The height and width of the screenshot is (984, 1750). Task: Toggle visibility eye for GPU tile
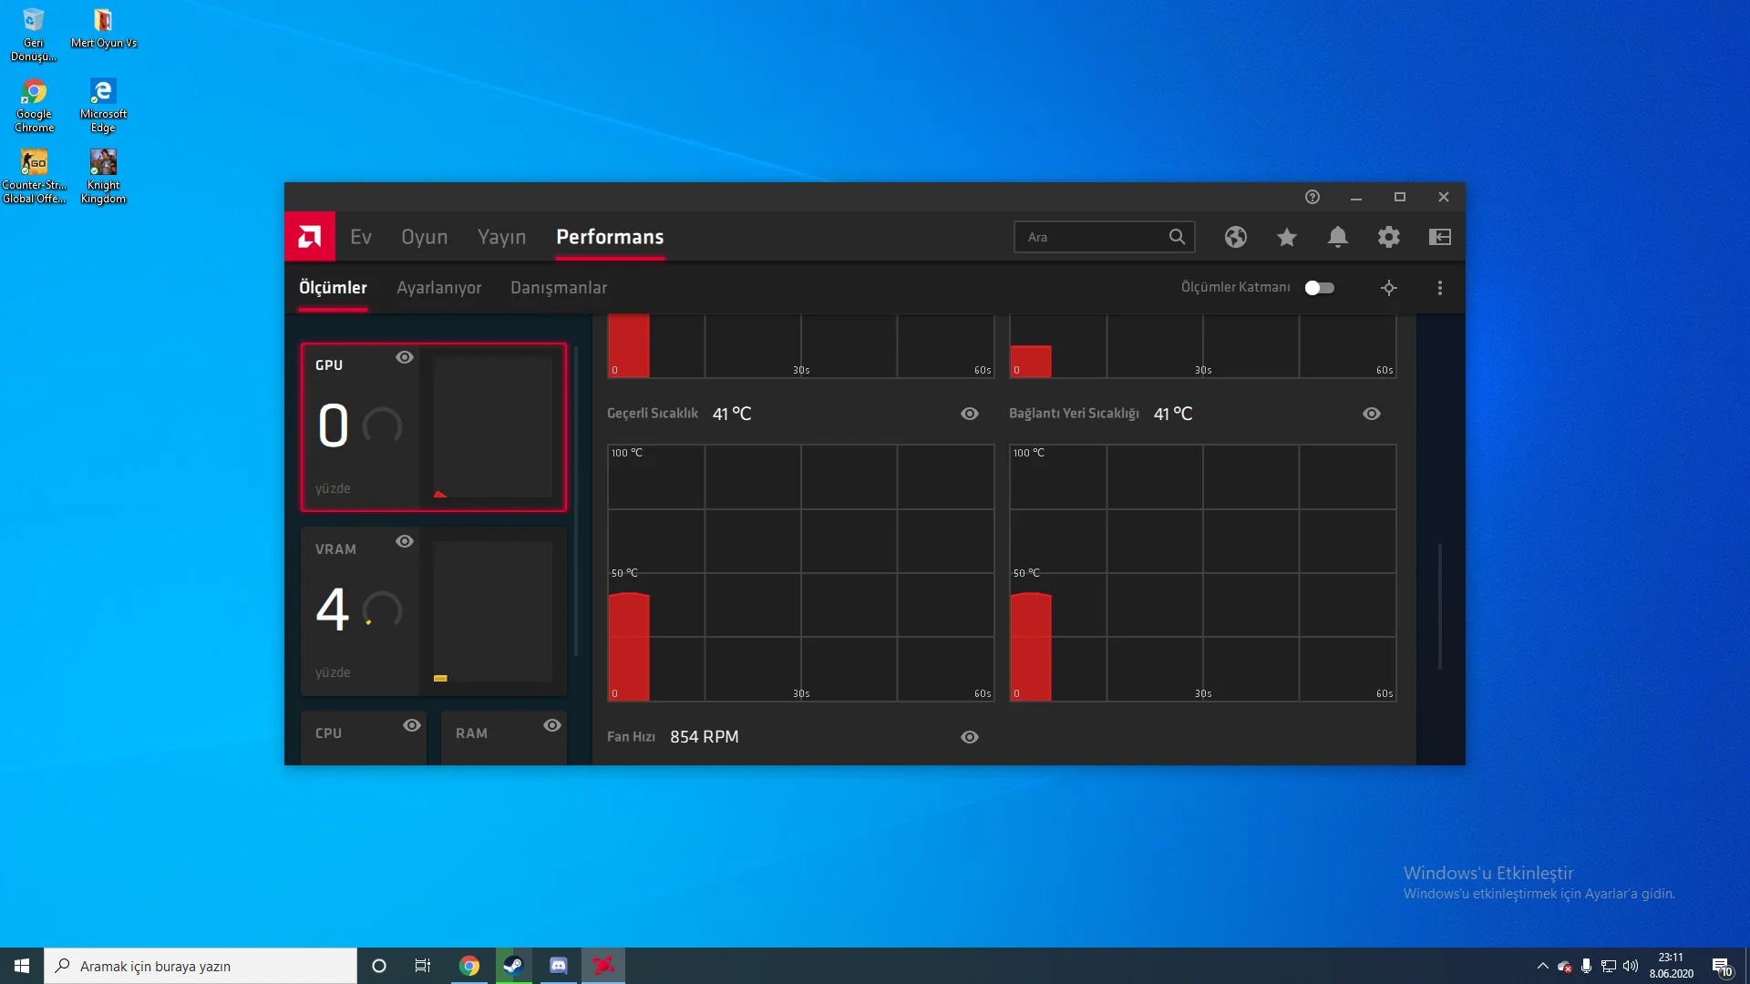pyautogui.click(x=405, y=357)
